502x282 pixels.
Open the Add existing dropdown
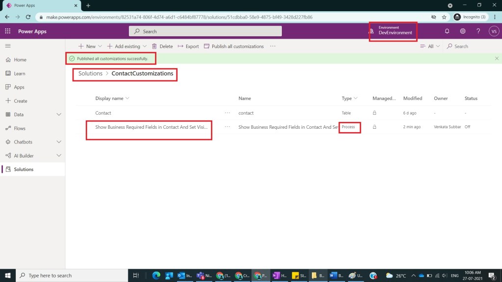(x=126, y=47)
